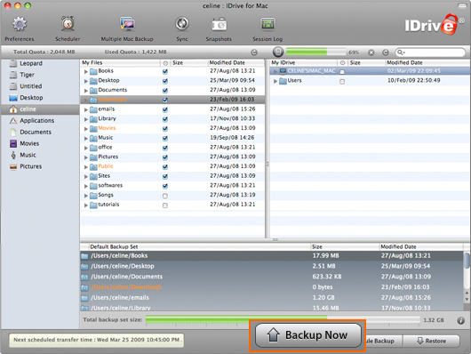
Task: Open the Scheduler clock icon
Action: [x=68, y=24]
